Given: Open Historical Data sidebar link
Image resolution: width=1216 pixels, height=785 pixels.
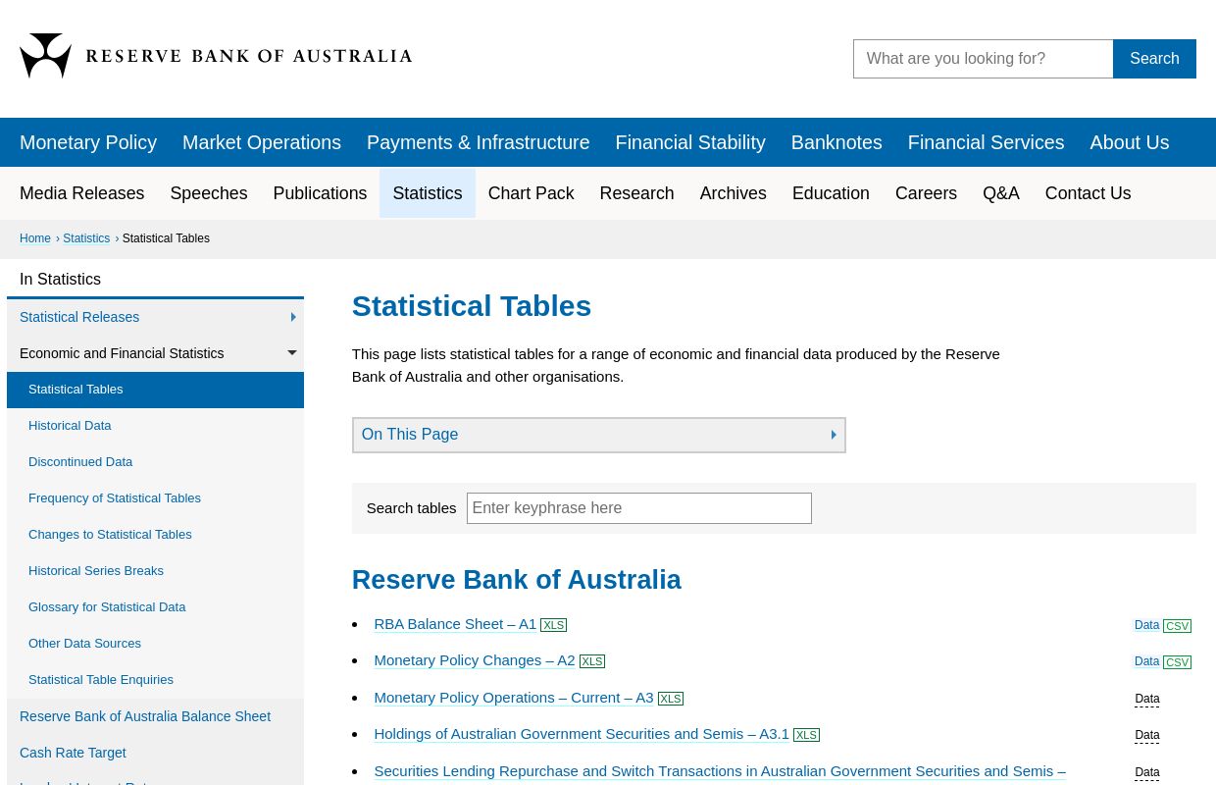Looking at the screenshot, I should click(x=70, y=426).
